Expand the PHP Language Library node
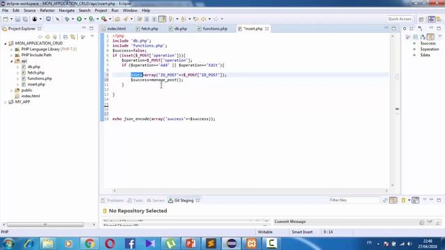 tap(12, 49)
